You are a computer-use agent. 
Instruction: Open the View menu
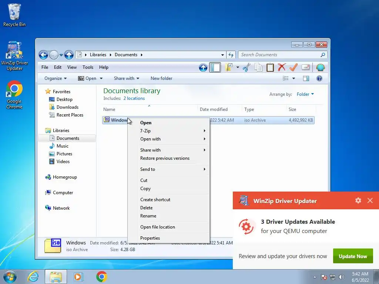coord(72,67)
